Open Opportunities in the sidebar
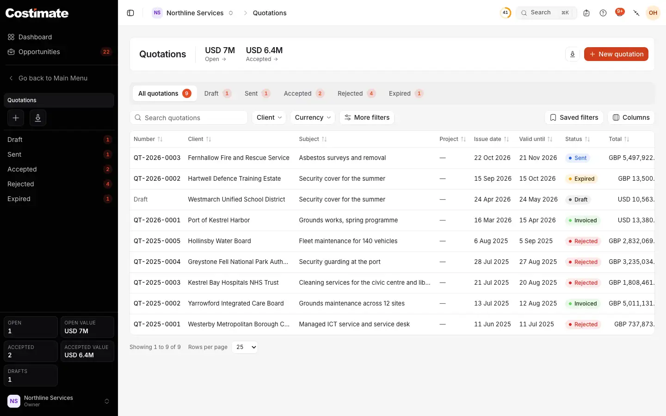This screenshot has width=666, height=416. [59, 52]
